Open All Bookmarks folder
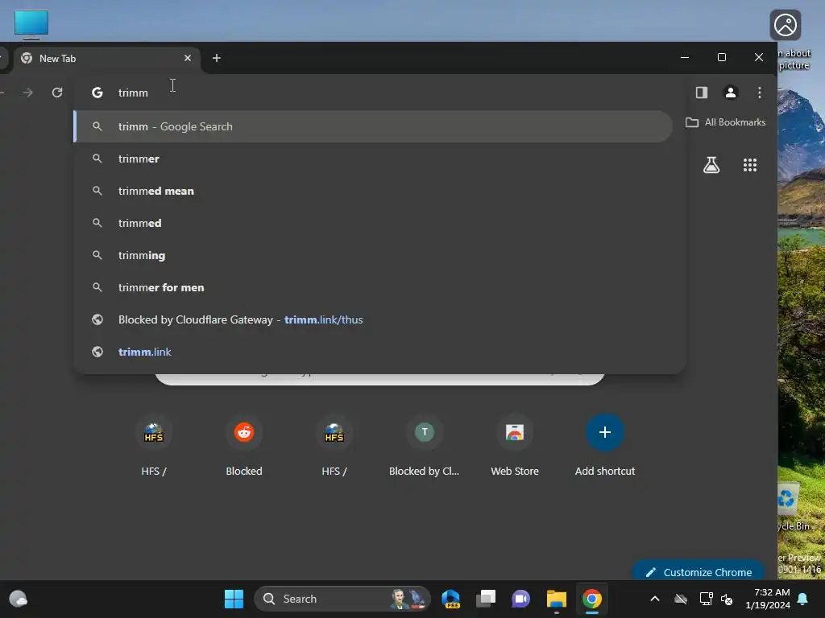This screenshot has height=618, width=825. (x=726, y=122)
